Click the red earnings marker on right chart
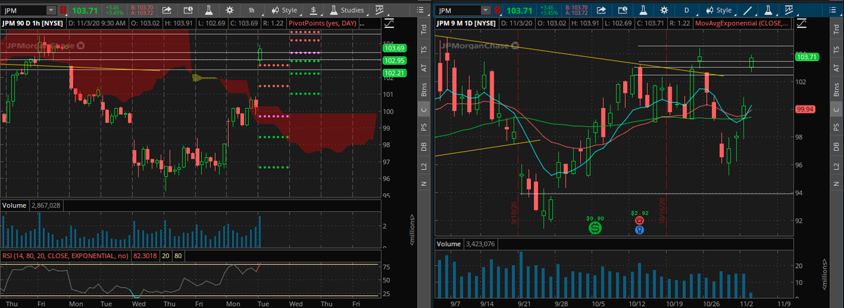 (639, 220)
